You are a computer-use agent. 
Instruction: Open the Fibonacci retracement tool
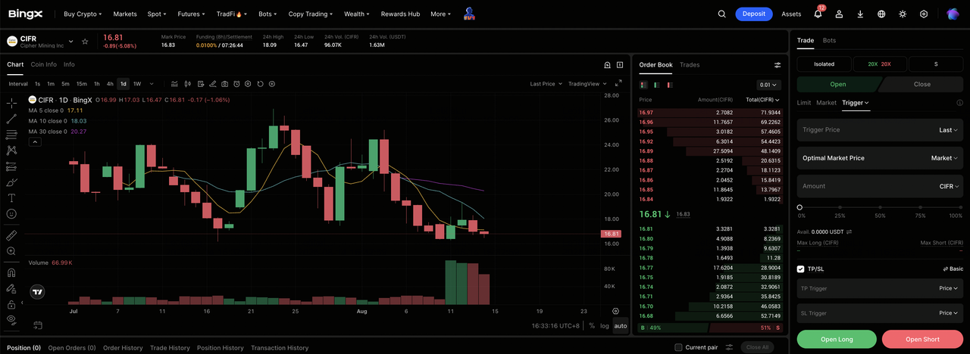11,135
